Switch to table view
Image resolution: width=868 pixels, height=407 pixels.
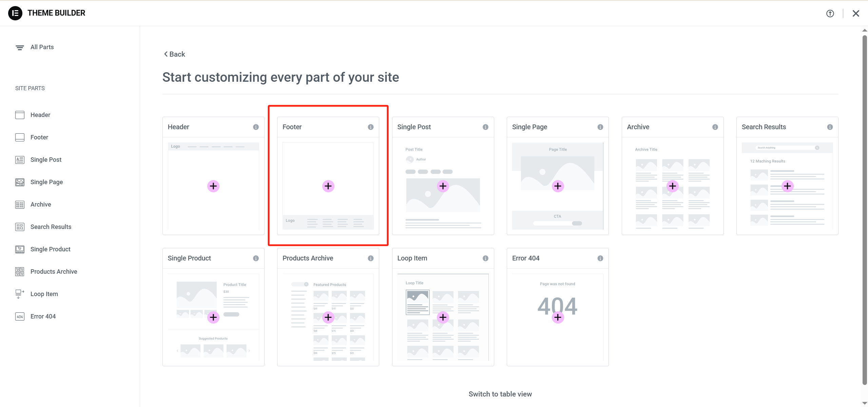pyautogui.click(x=500, y=394)
